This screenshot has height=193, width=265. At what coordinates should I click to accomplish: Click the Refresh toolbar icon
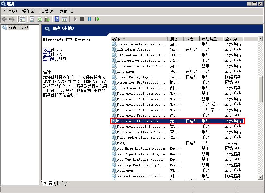click(40, 19)
